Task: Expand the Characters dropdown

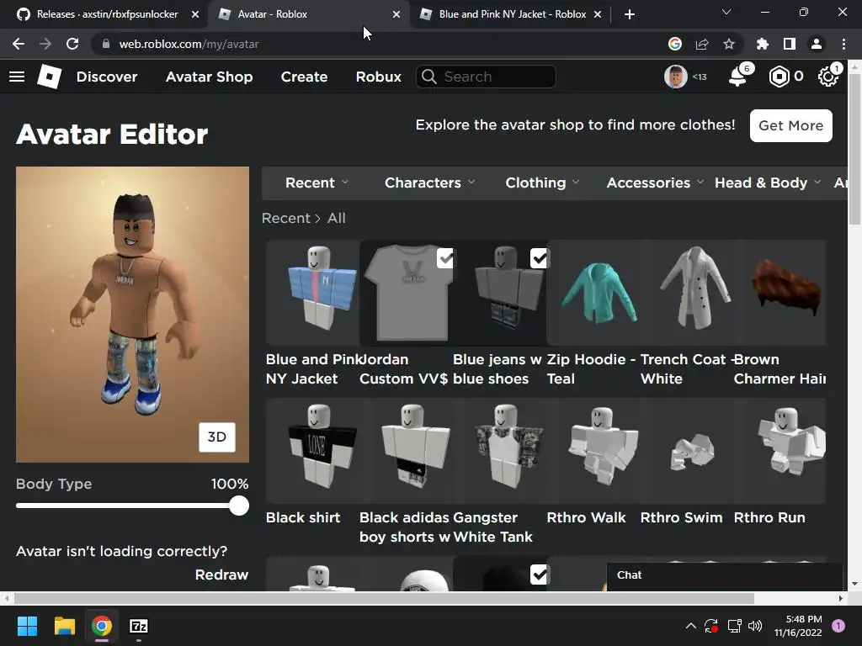Action: (x=430, y=183)
